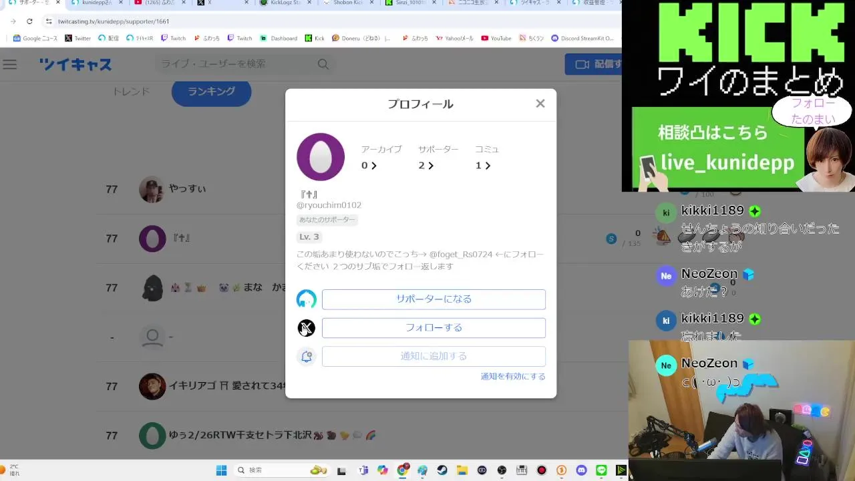
Task: Open the Yahoo!メール bookmark
Action: [455, 38]
